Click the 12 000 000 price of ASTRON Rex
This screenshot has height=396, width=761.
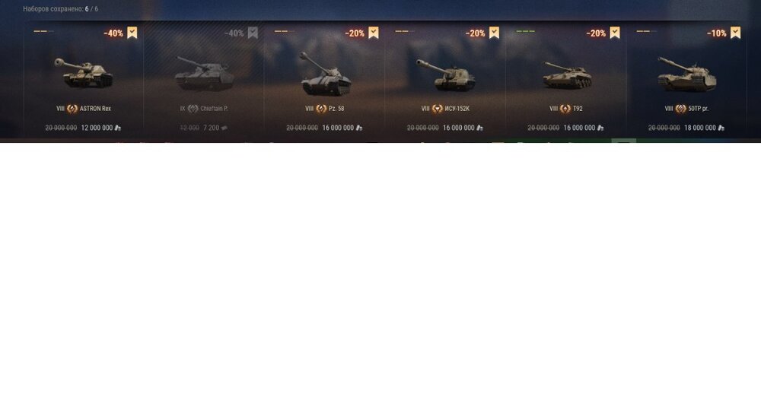pyautogui.click(x=97, y=128)
